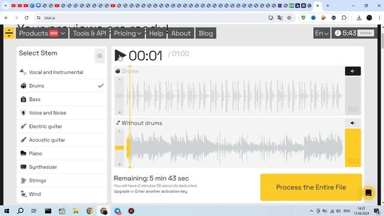Screen dimensions: 384x216
Task: Play the preview audio
Action: (120, 55)
